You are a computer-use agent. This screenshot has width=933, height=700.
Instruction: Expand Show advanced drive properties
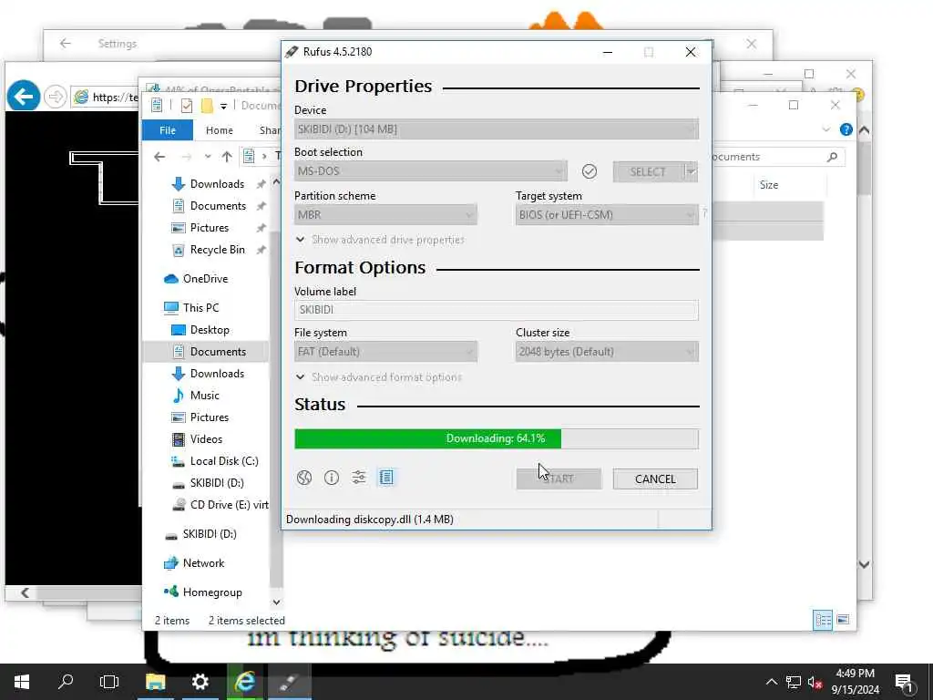pos(380,240)
